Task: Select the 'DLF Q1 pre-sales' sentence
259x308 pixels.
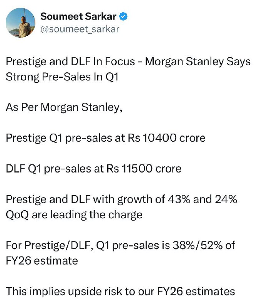Action: click(93, 169)
